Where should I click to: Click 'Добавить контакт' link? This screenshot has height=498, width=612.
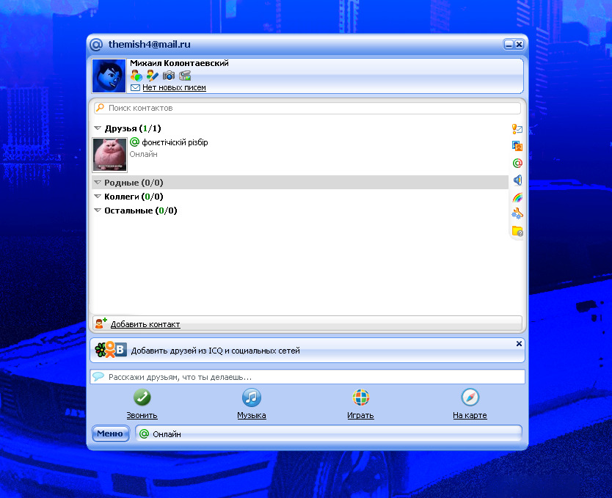[x=145, y=324]
